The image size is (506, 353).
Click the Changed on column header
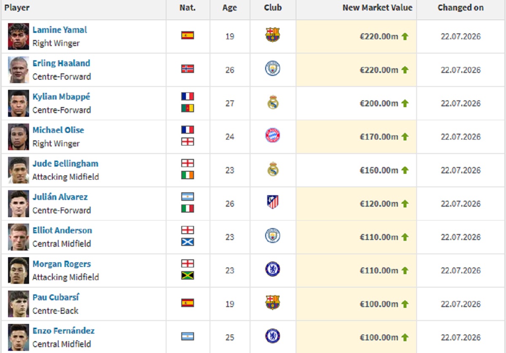[460, 8]
